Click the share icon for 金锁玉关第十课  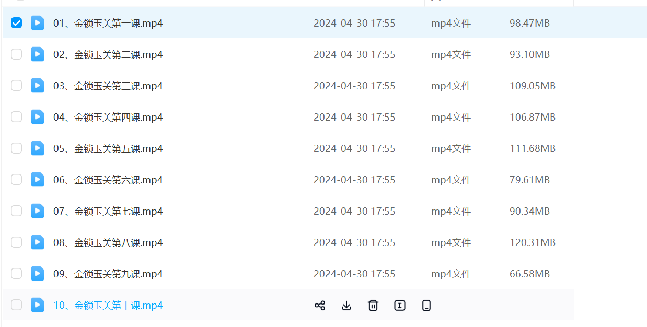coord(320,306)
